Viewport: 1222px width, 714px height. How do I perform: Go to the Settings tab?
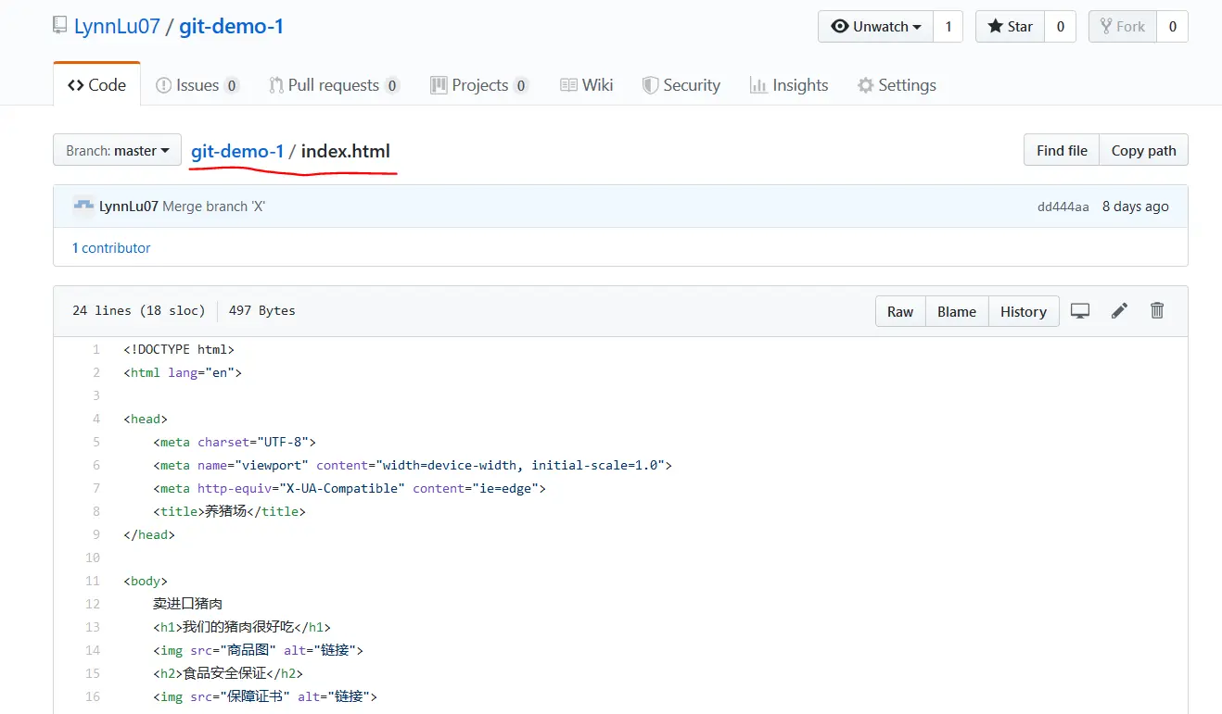tap(897, 85)
